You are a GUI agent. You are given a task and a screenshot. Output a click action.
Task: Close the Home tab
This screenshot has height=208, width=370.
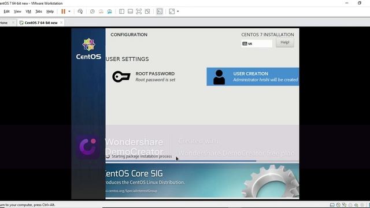13,23
